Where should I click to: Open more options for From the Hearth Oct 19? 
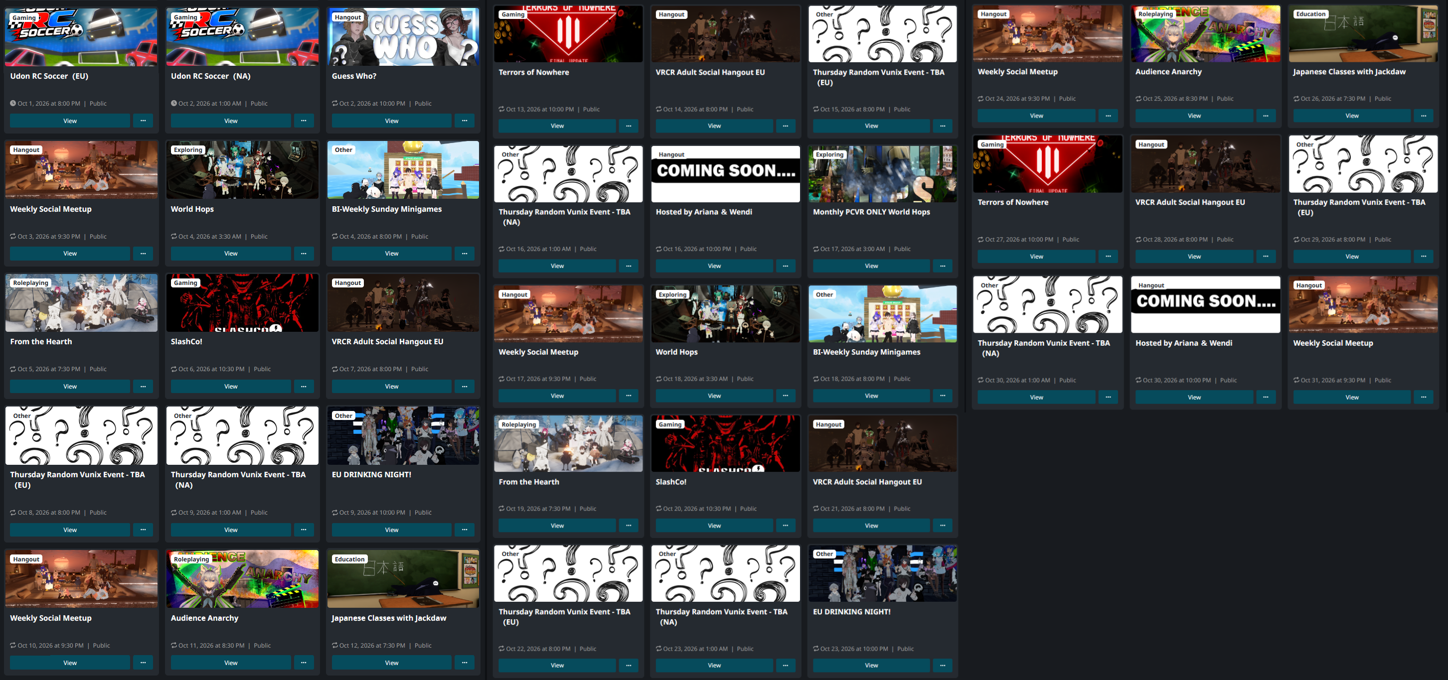(629, 526)
